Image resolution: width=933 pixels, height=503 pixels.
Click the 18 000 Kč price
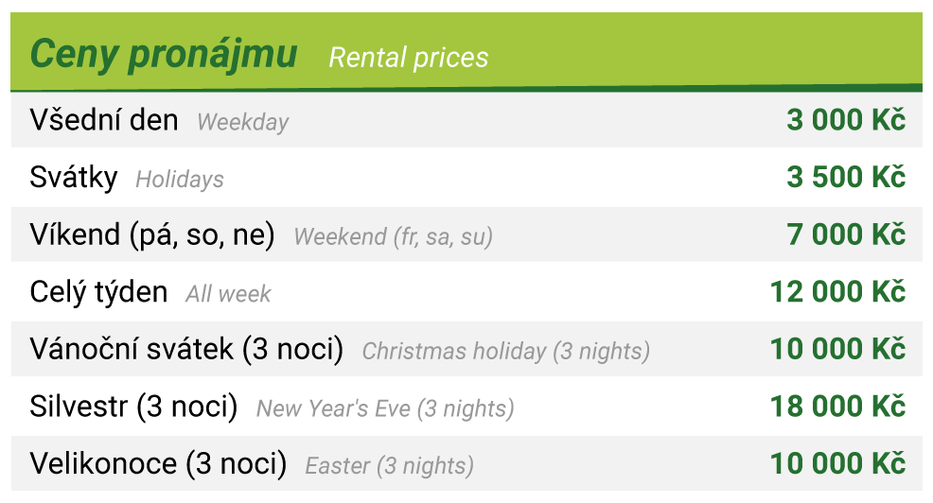[837, 407]
